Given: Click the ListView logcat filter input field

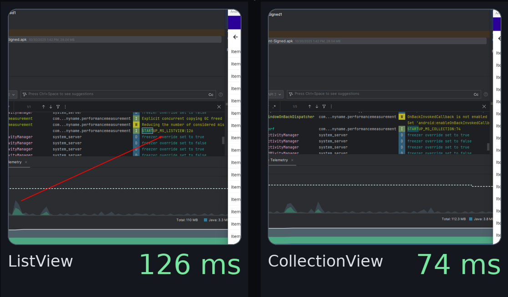Looking at the screenshot, I should point(114,94).
